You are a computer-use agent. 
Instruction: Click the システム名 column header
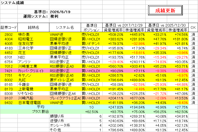coord(65,28)
